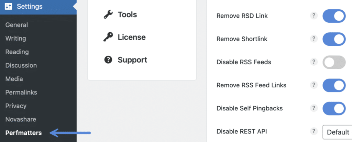
Task: Click the Settings sliders icon in sidebar
Action: coord(9,7)
